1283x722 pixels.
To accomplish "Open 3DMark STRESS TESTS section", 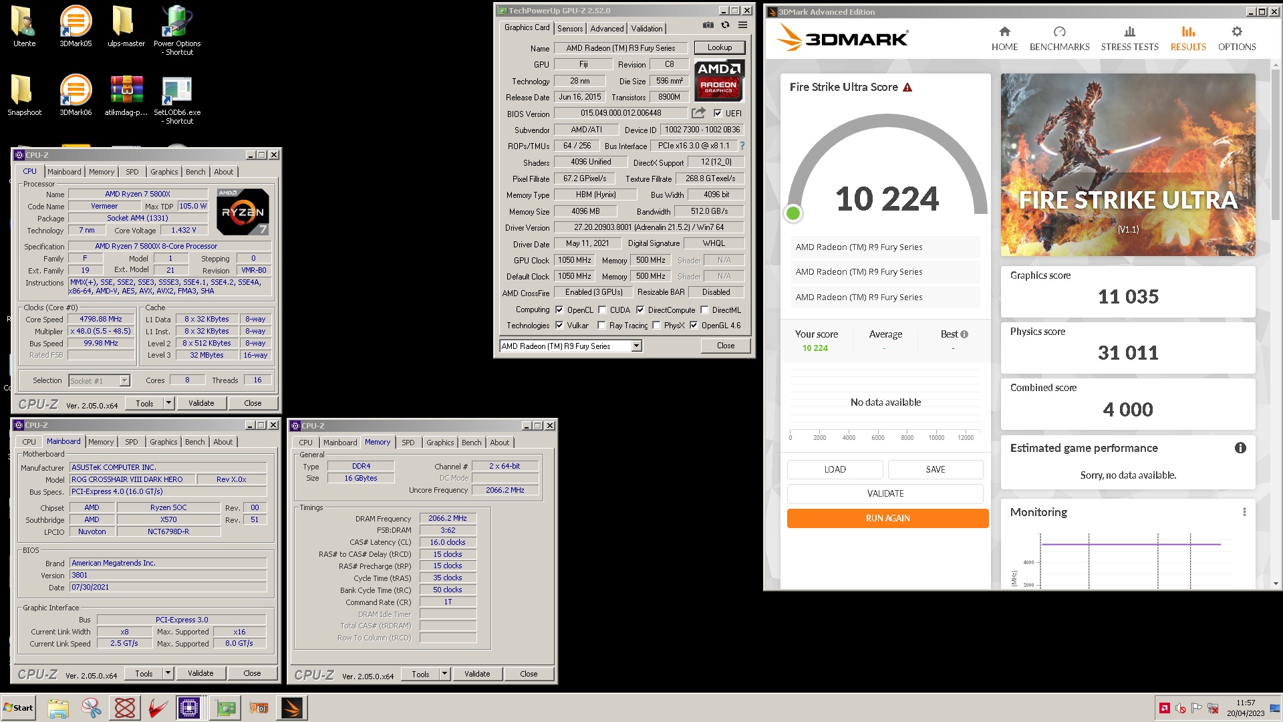I will [x=1129, y=39].
